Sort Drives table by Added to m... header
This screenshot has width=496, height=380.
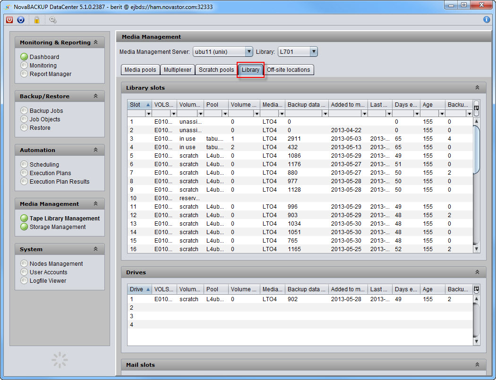tap(348, 289)
